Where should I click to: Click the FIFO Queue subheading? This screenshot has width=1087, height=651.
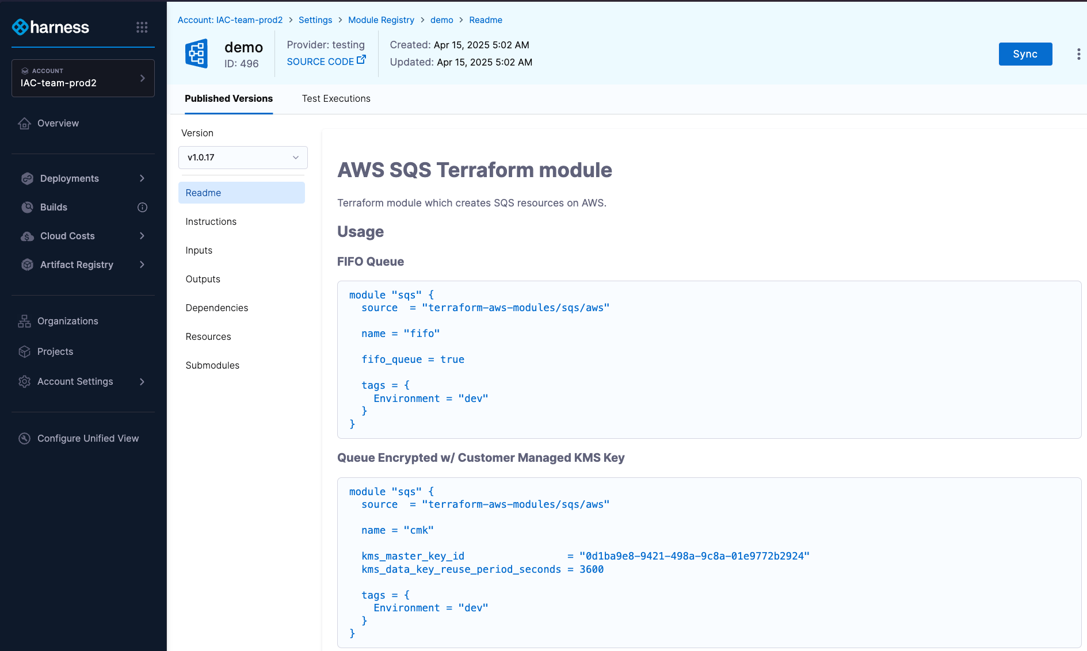click(371, 262)
